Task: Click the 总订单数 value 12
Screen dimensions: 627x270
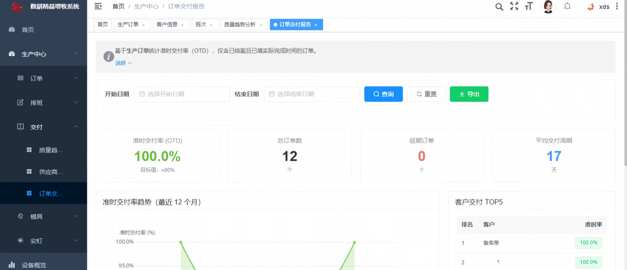Action: (290, 156)
